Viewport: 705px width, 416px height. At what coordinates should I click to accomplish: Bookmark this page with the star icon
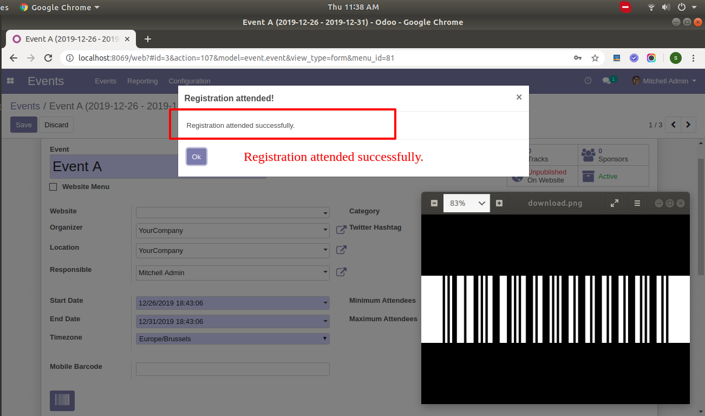pyautogui.click(x=595, y=58)
